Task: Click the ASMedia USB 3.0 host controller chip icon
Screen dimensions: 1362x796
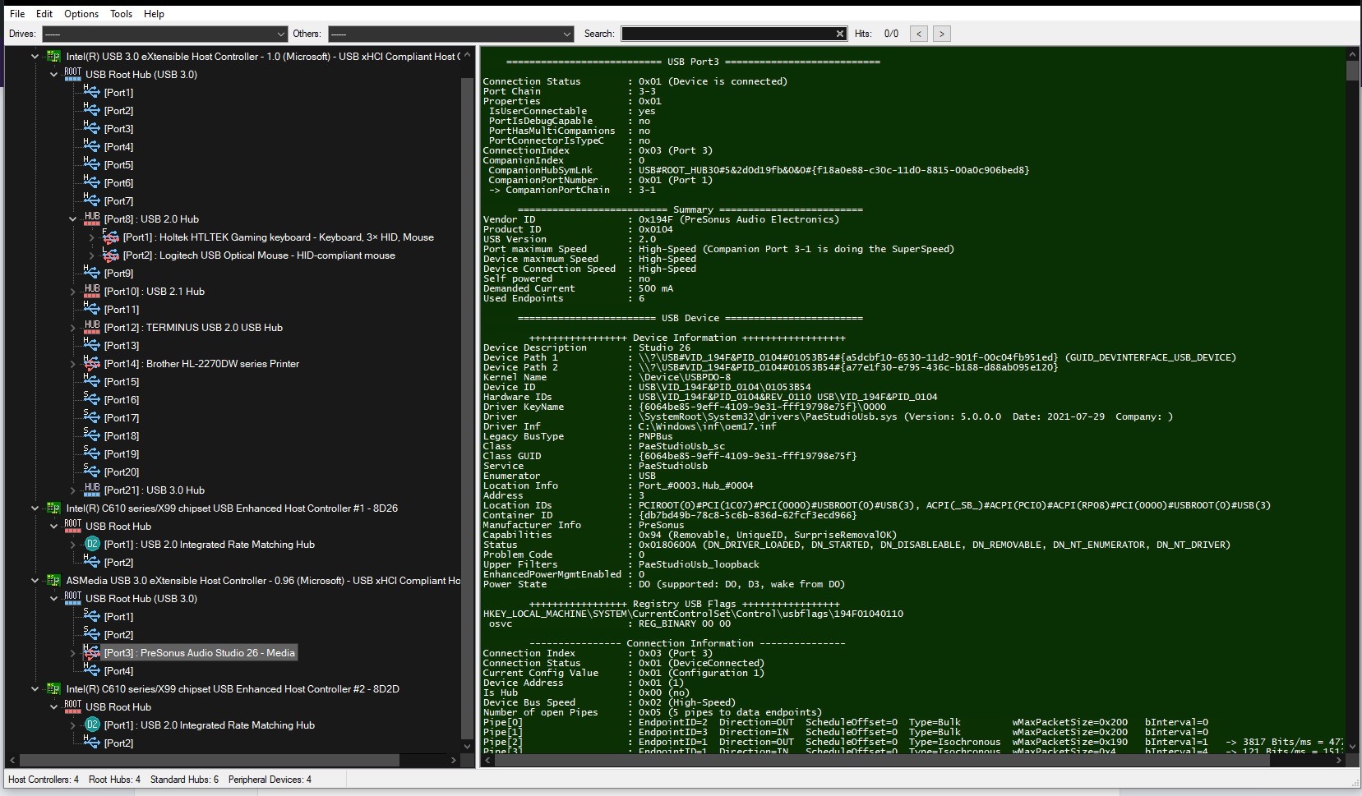Action: pyautogui.click(x=53, y=581)
